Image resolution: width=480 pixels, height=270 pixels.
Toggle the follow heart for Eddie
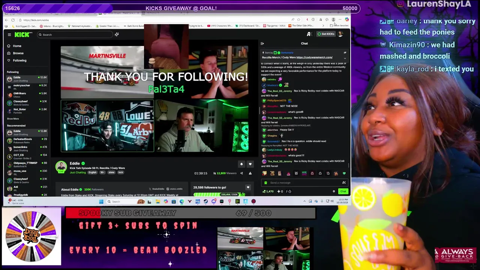250,164
